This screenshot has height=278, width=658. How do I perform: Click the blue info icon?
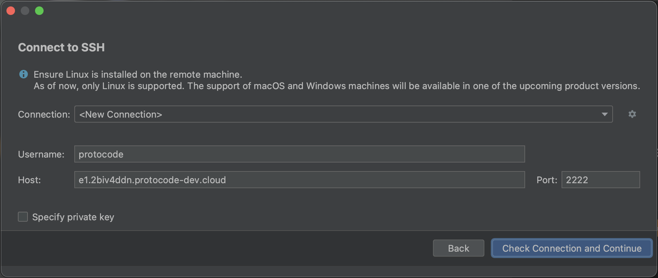(23, 74)
